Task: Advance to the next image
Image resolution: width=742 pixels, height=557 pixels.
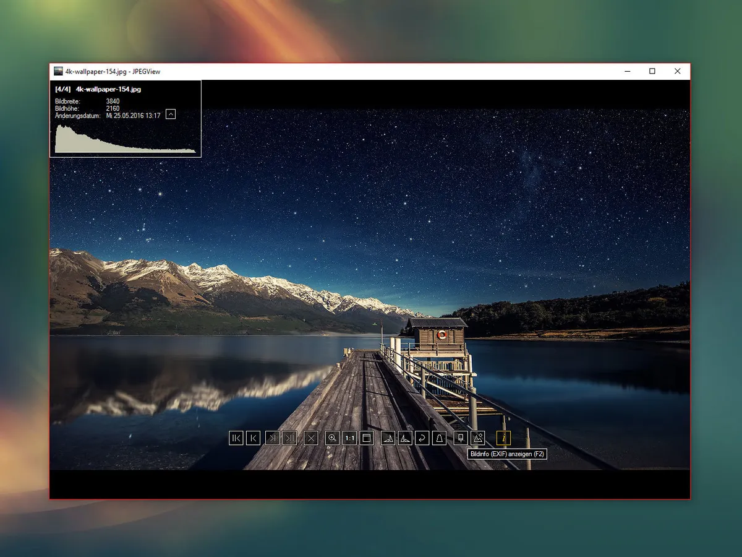Action: click(x=272, y=438)
